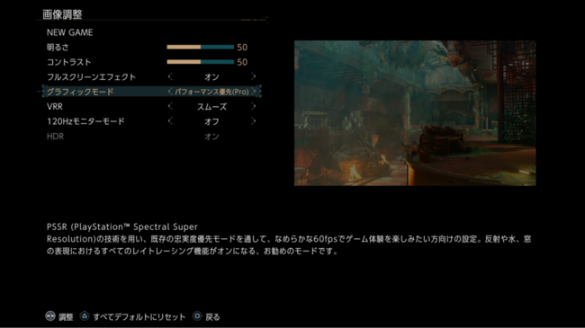The width and height of the screenshot is (585, 328).
Task: Adjust the コントラスト contrast slider
Action: click(201, 62)
